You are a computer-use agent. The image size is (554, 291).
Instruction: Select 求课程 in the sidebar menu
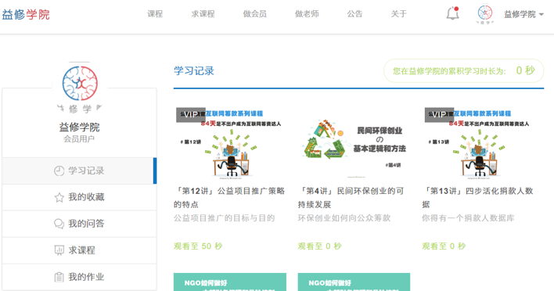(x=79, y=250)
